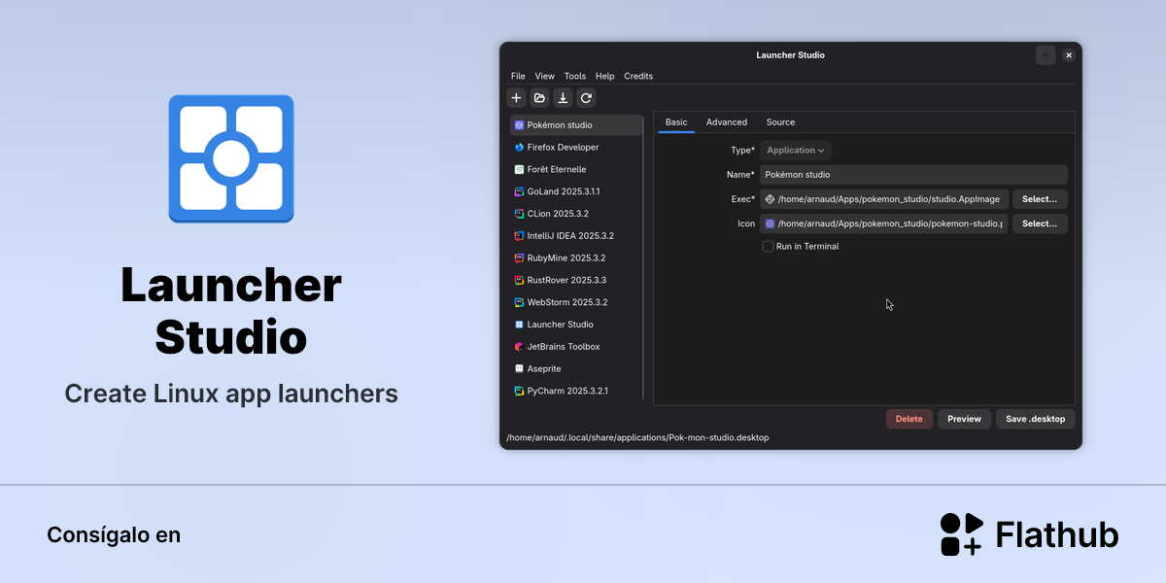Click the Aseprite entry icon
This screenshot has width=1166, height=583.
pyautogui.click(x=519, y=369)
